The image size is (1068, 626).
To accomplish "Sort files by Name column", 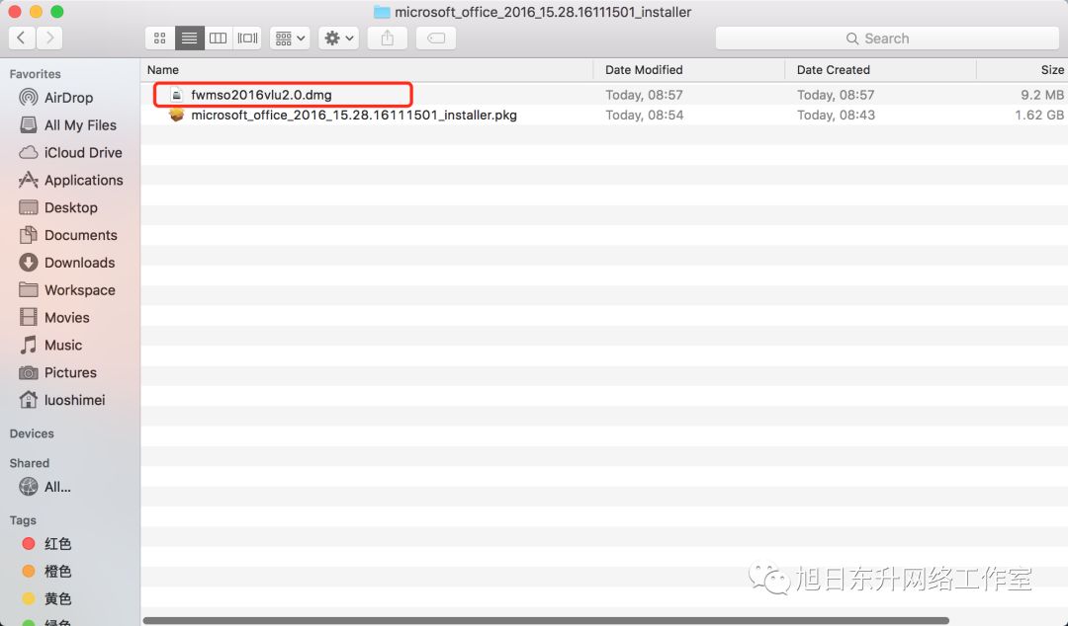I will point(367,70).
